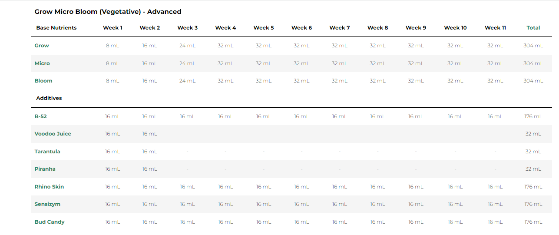Click the B-52 total 176 mL cell
Screen dimensions: 559x235
tap(533, 116)
